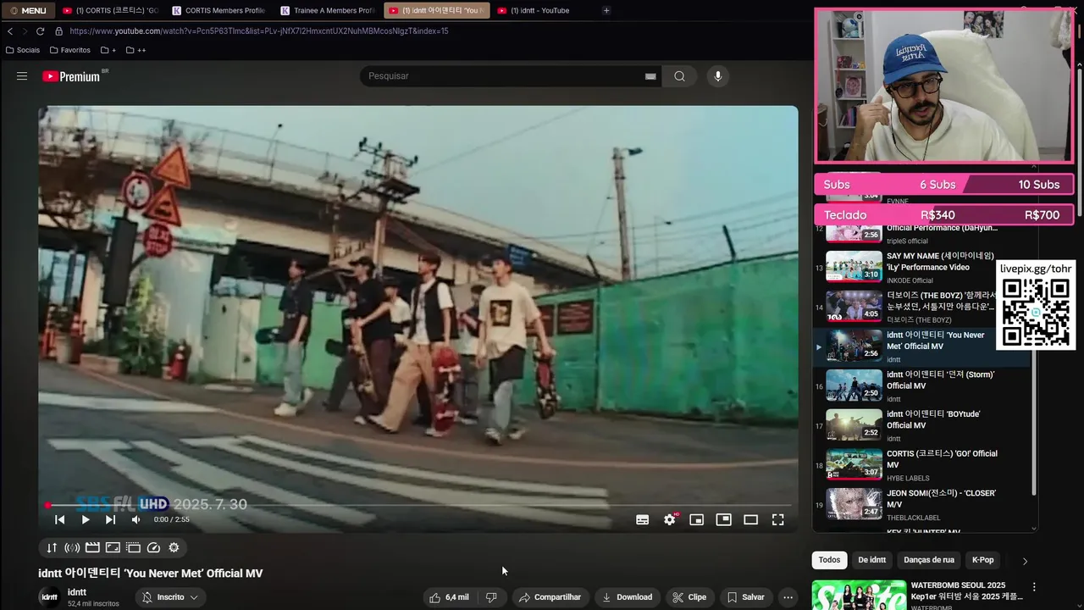
Task: Dislike the video
Action: coord(491,597)
